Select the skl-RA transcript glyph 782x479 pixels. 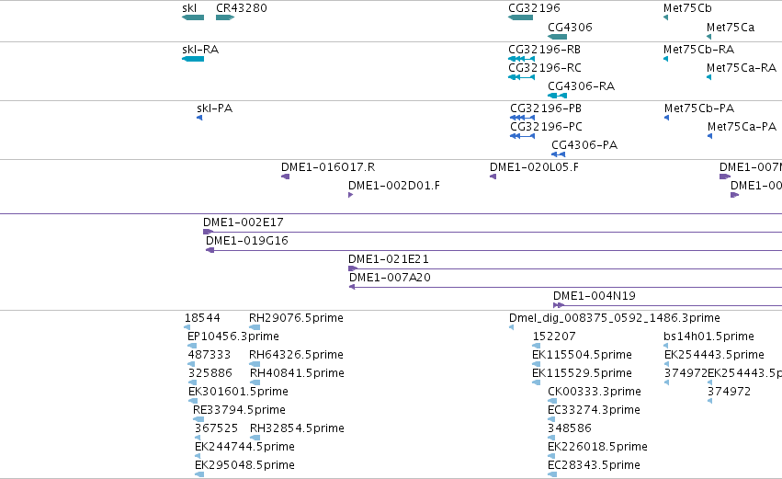(193, 59)
